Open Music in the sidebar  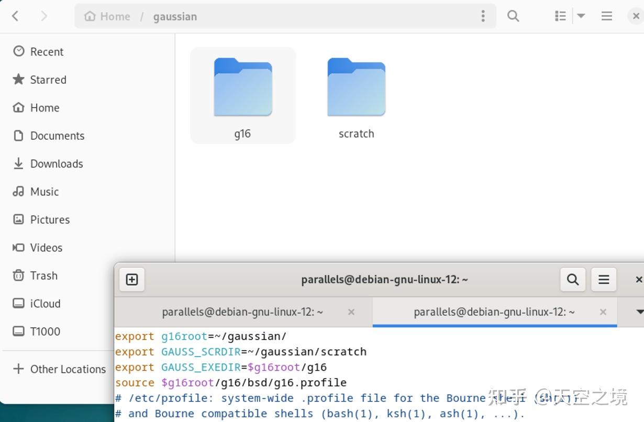(88, 192)
